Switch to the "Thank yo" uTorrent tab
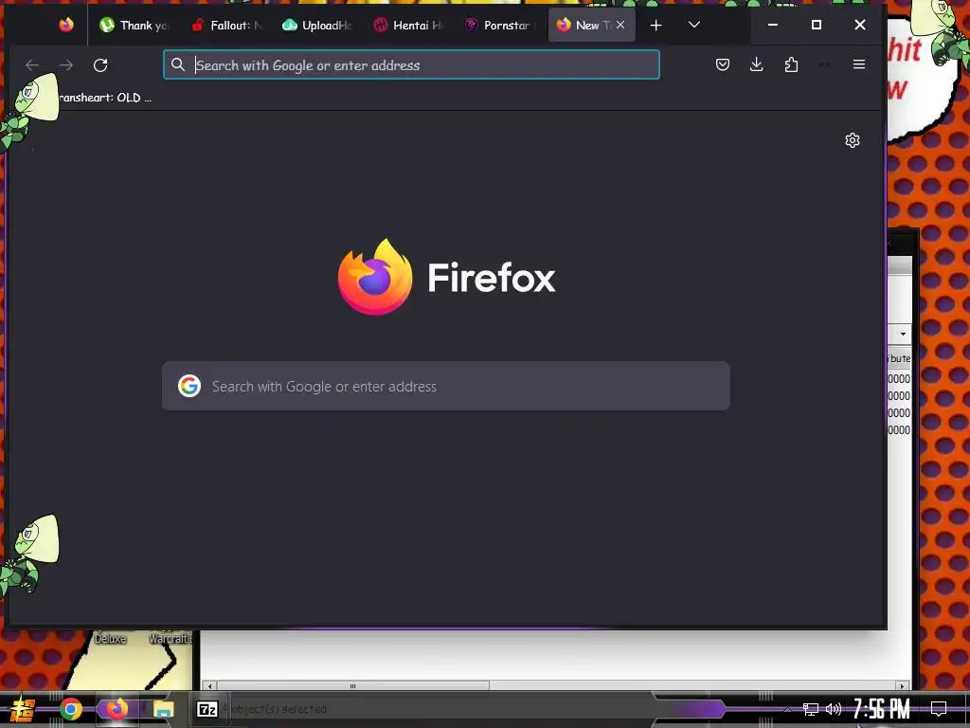This screenshot has height=728, width=970. (x=135, y=25)
